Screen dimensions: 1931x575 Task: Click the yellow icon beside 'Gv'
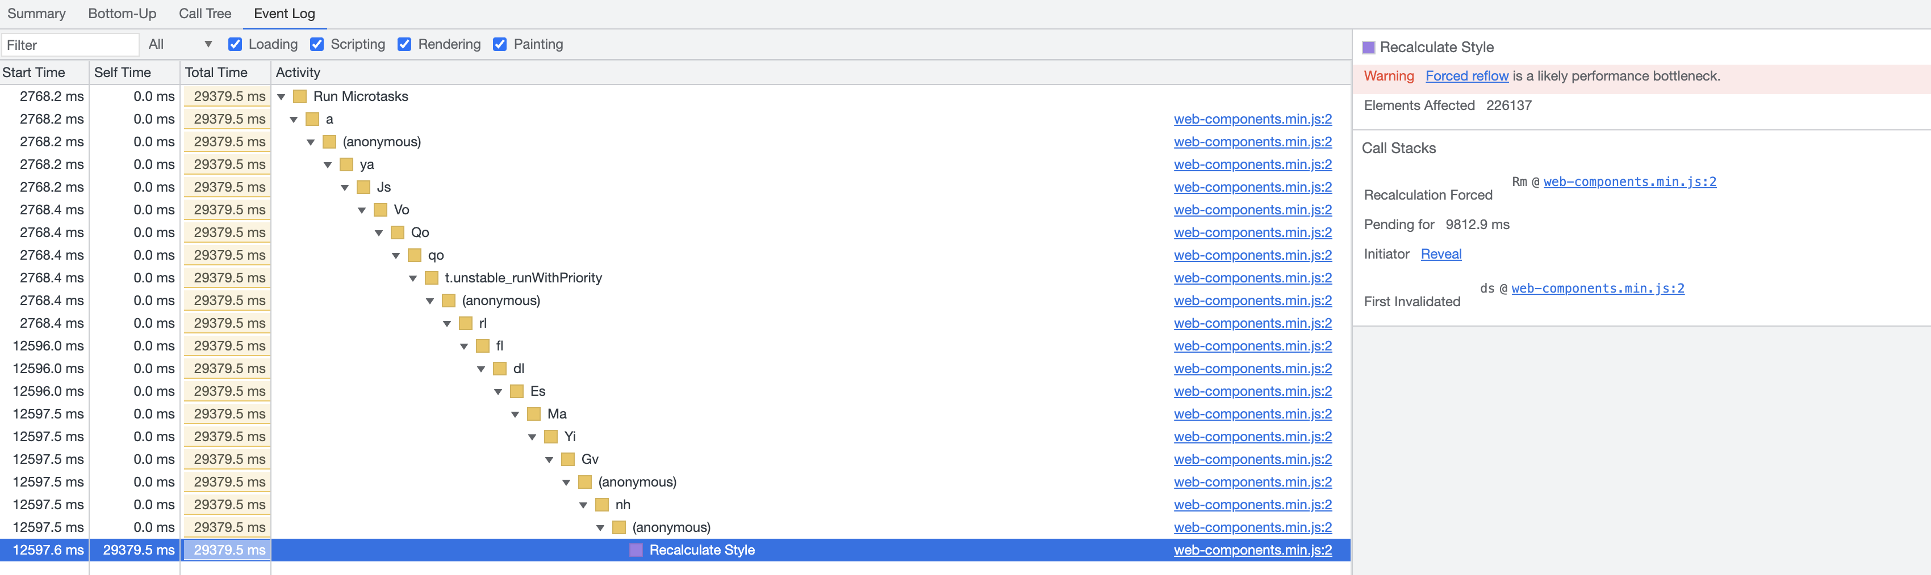click(568, 459)
